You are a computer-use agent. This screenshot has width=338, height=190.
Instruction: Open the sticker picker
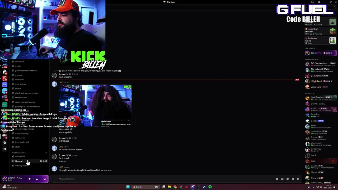click(x=288, y=179)
